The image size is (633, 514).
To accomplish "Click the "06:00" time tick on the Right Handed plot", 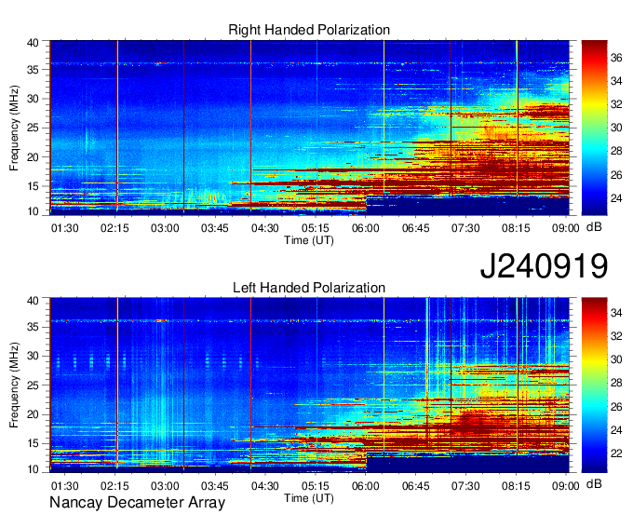I will click(365, 228).
